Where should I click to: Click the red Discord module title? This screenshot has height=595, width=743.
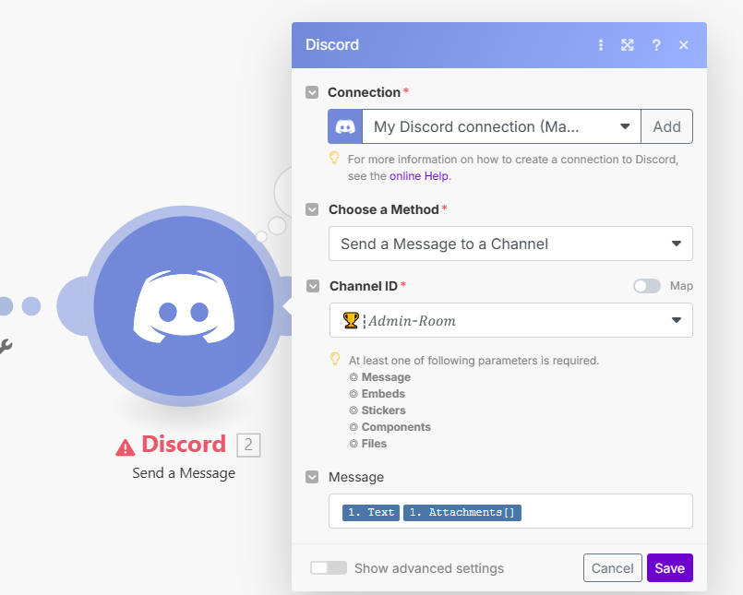coord(184,445)
